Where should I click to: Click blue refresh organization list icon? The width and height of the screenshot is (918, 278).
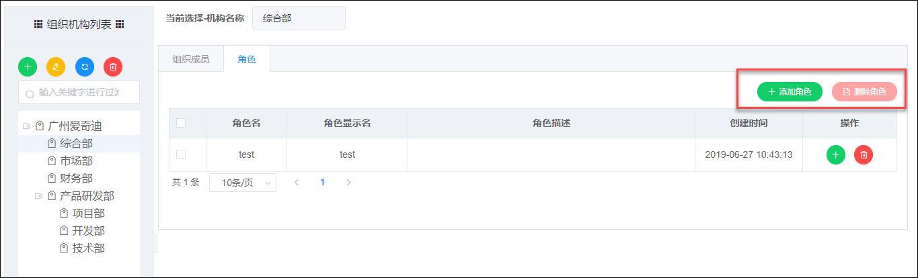(x=85, y=66)
